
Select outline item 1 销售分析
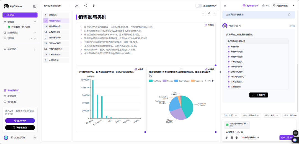56,15
